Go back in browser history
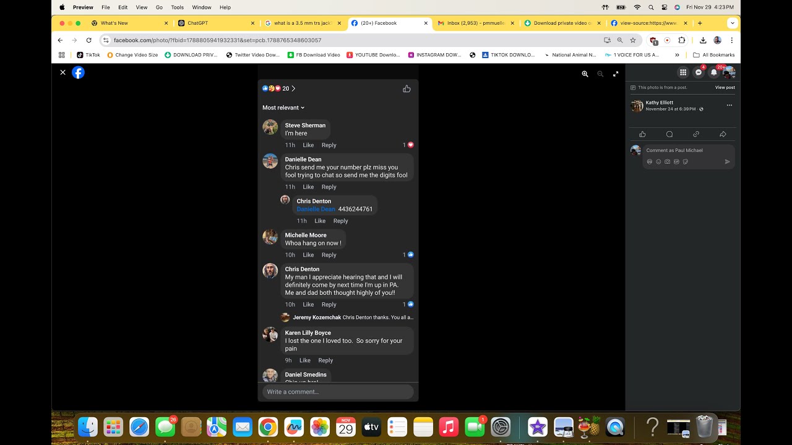The image size is (792, 445). [60, 40]
